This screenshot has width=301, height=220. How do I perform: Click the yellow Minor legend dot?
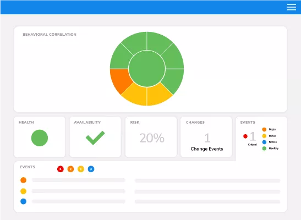click(264, 136)
